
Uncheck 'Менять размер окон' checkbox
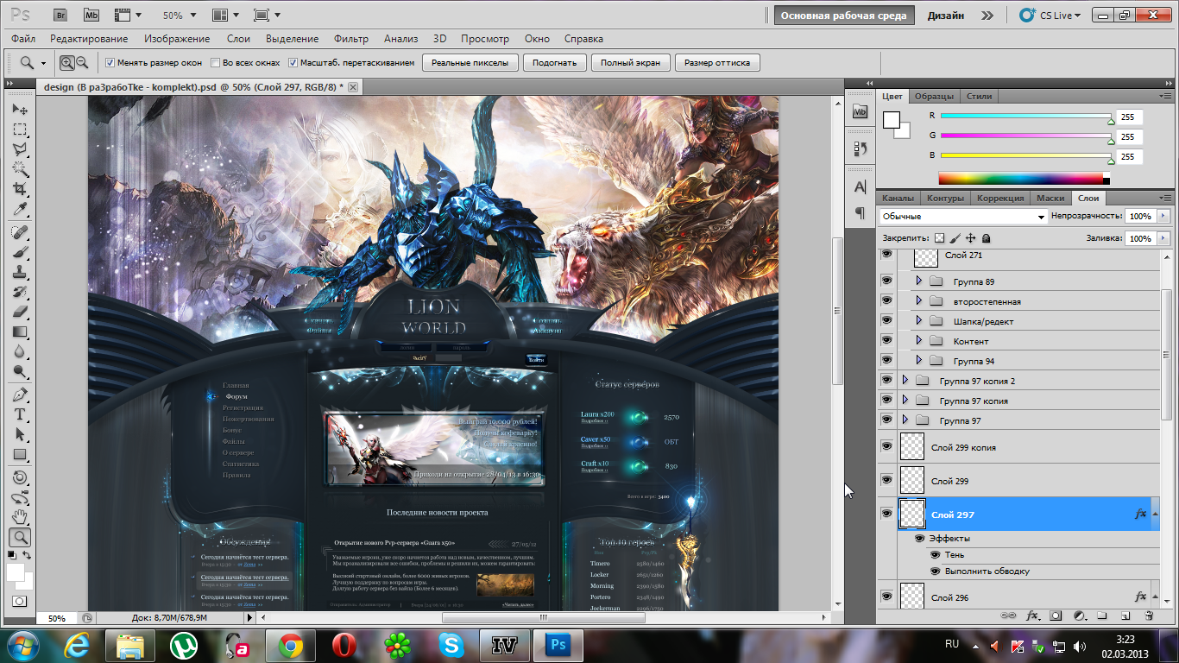(110, 63)
